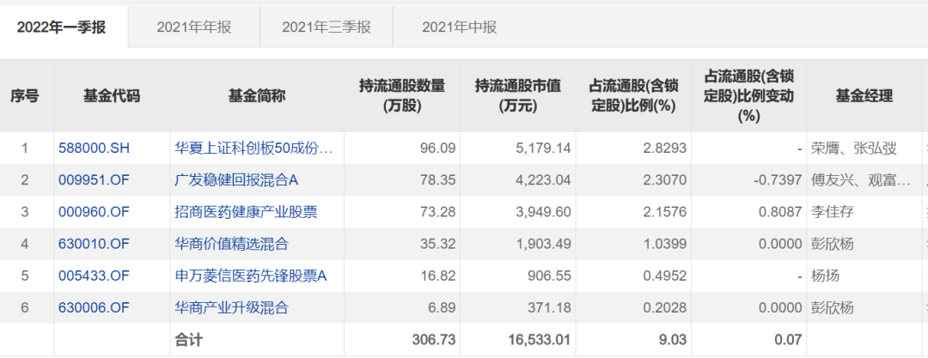
Task: Click the 基金简称 column header
Action: click(x=257, y=96)
